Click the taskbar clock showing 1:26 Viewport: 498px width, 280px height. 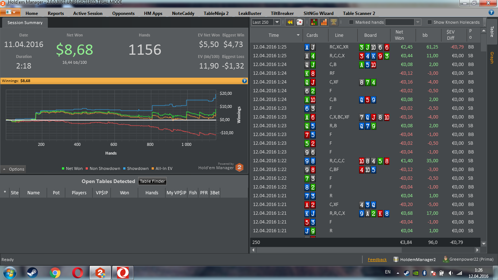click(x=479, y=270)
